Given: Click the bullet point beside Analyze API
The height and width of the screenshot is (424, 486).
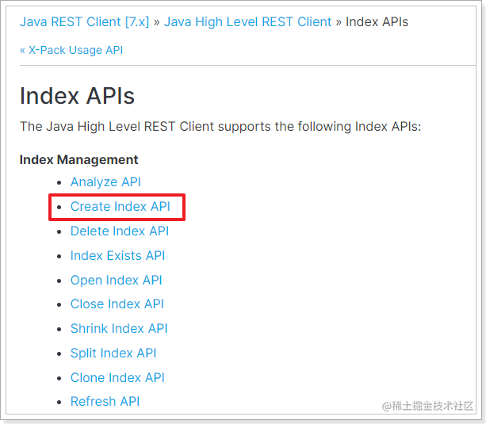Looking at the screenshot, I should coord(60,183).
